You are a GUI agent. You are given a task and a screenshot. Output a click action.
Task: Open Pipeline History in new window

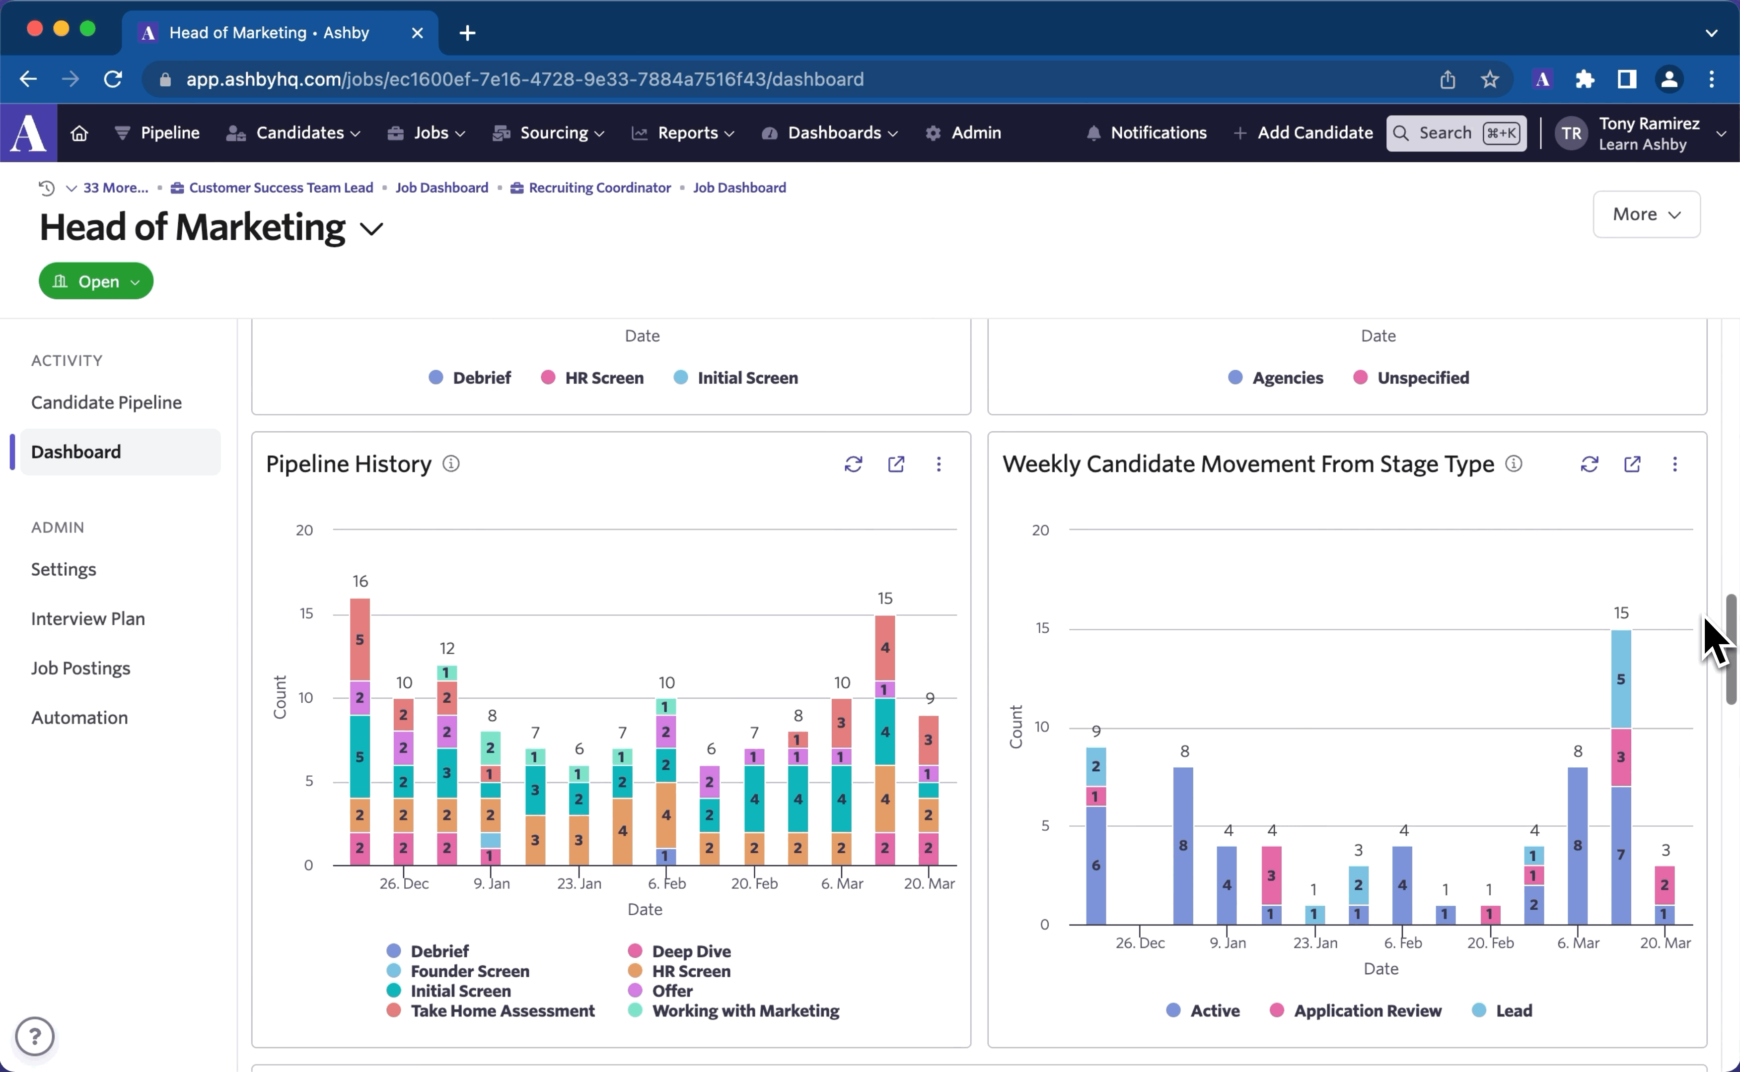pos(896,464)
